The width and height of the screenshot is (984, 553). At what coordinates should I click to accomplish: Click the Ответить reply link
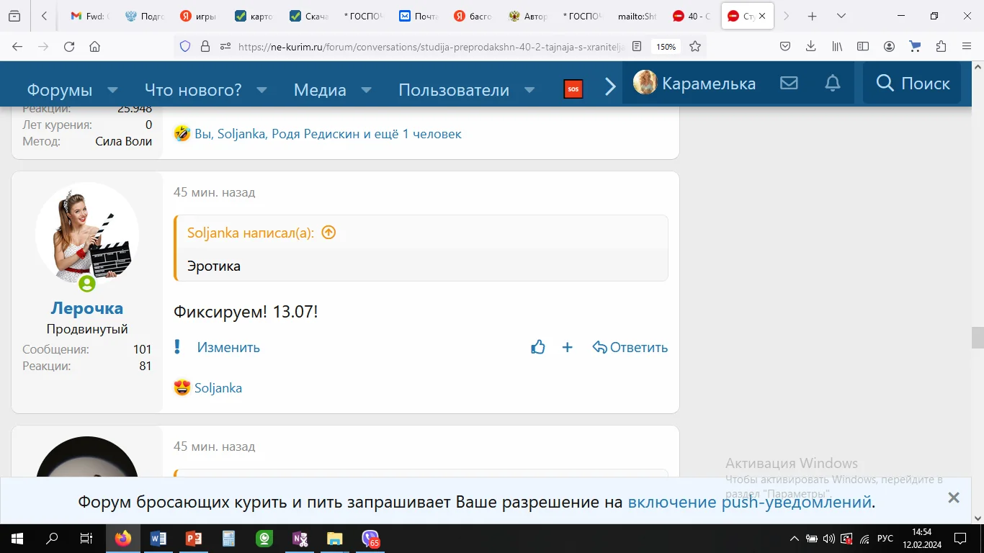(x=638, y=346)
